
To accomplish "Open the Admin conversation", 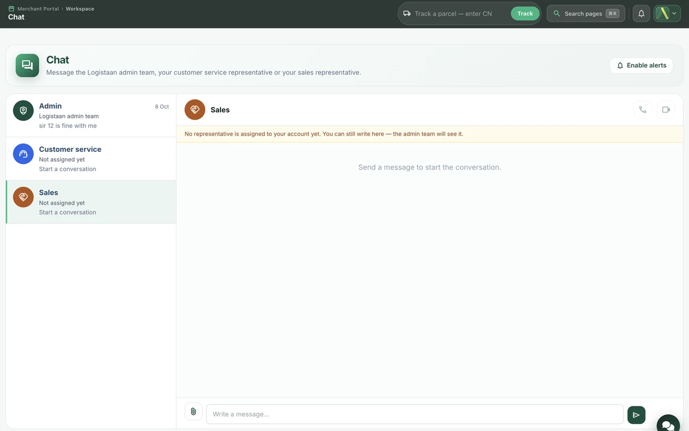I will click(91, 115).
